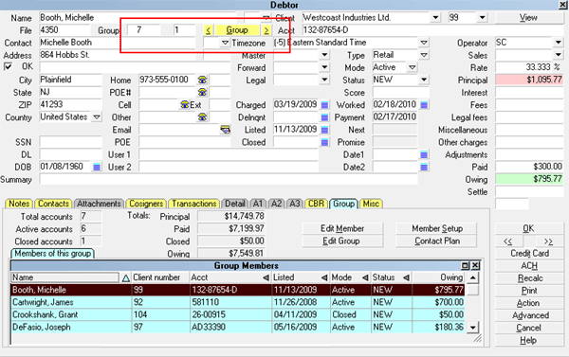Expand the Client dropdown

(x=435, y=17)
